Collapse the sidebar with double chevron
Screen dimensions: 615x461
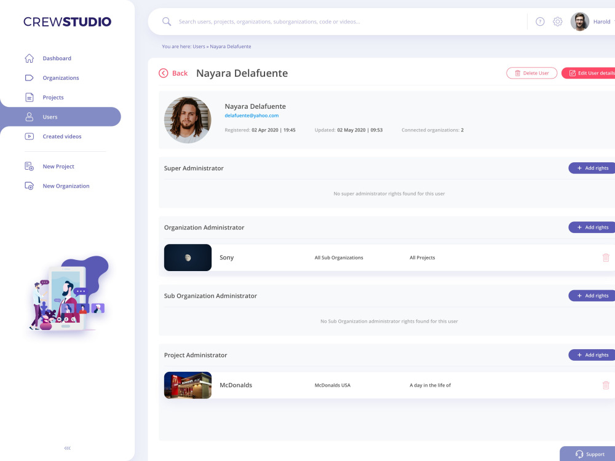click(68, 448)
